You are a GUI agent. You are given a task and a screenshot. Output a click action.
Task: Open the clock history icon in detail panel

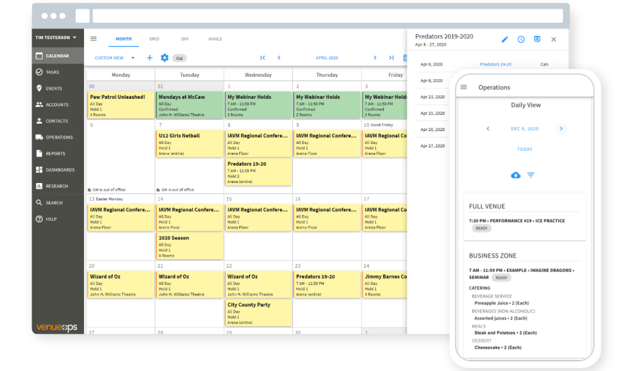pos(521,40)
